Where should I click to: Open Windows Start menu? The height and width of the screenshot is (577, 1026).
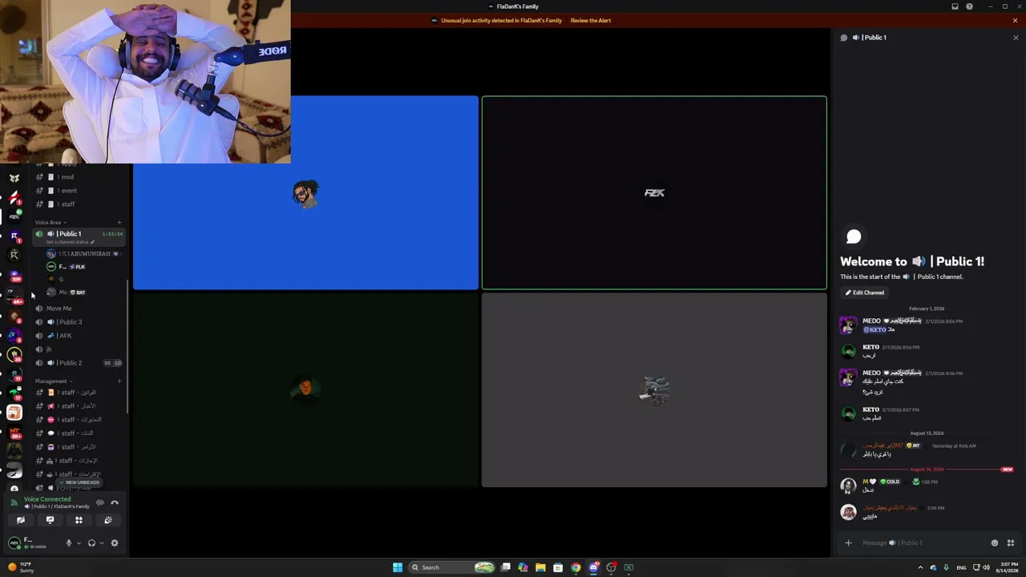(x=398, y=567)
